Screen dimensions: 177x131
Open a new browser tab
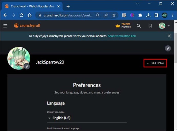coord(68,6)
